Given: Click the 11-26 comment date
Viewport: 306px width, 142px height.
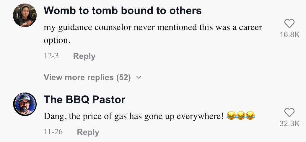Looking at the screenshot, I should (x=53, y=132).
